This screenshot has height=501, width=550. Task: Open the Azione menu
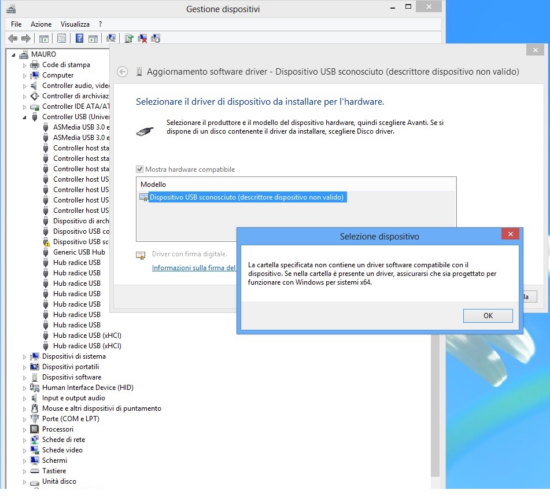point(40,24)
